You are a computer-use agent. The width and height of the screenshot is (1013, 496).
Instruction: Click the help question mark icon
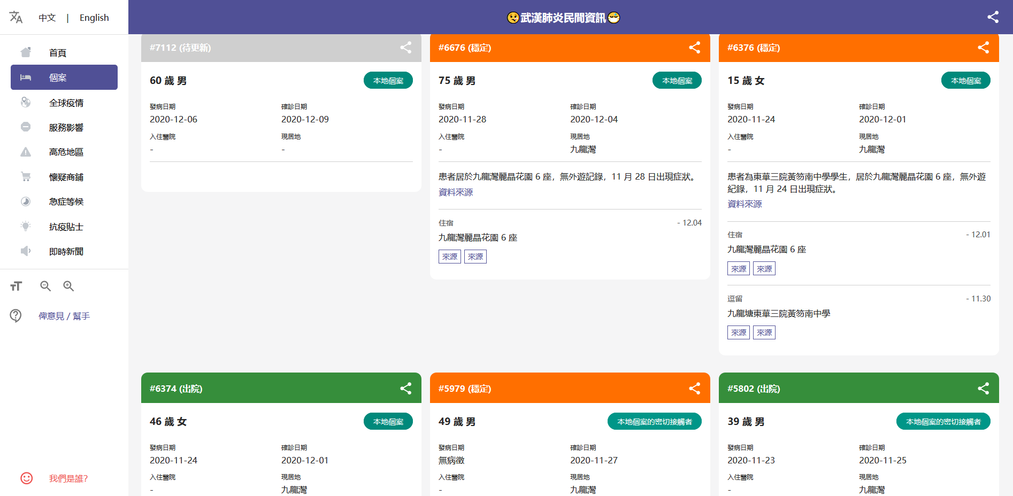(x=16, y=316)
